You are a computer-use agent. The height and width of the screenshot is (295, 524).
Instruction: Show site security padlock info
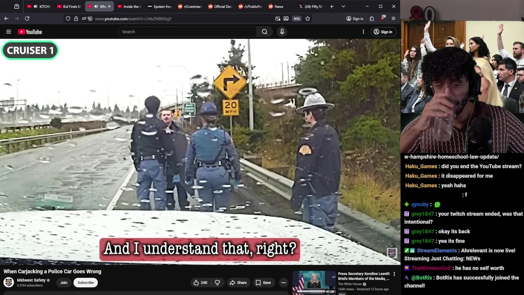click(x=76, y=18)
